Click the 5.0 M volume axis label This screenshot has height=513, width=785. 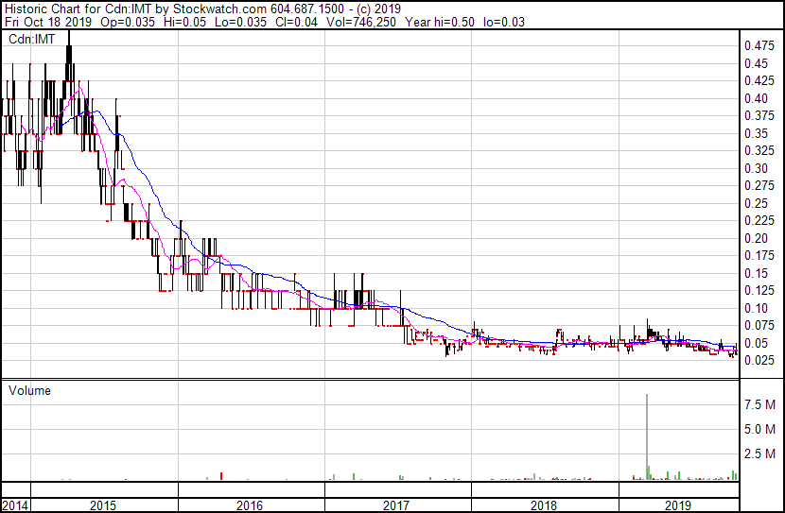pyautogui.click(x=759, y=429)
